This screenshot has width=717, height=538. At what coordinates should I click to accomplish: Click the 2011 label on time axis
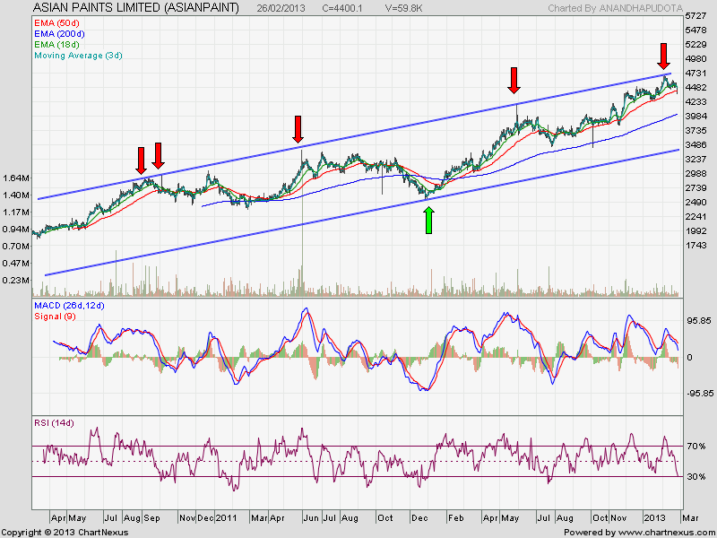point(226,518)
